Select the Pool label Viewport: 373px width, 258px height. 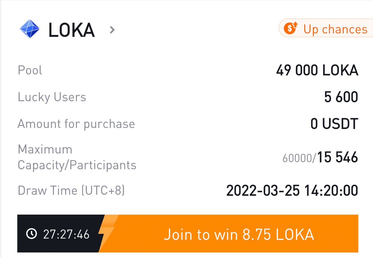(x=30, y=70)
